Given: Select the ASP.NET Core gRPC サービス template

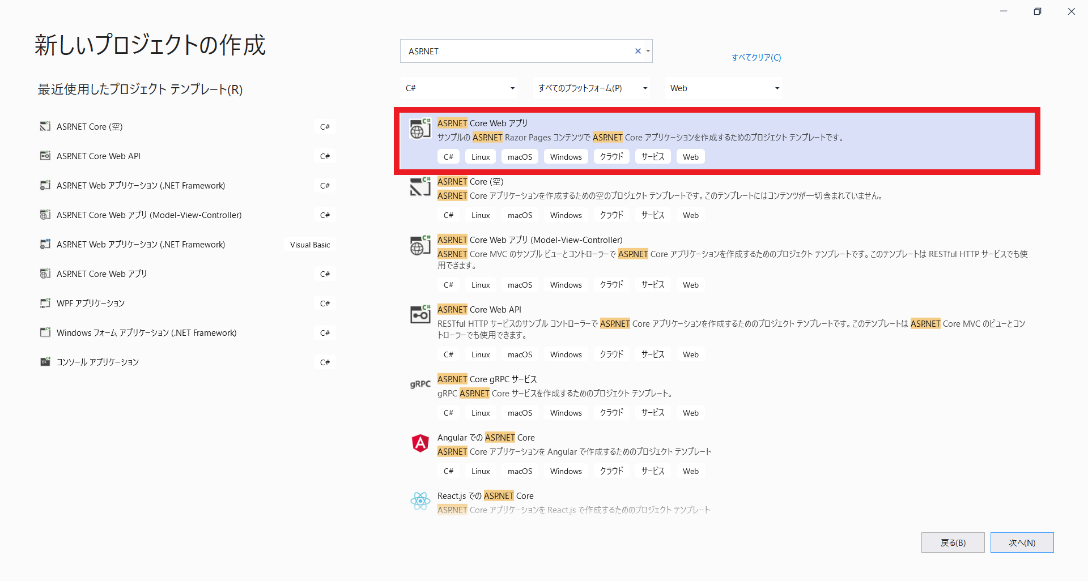Looking at the screenshot, I should (487, 379).
